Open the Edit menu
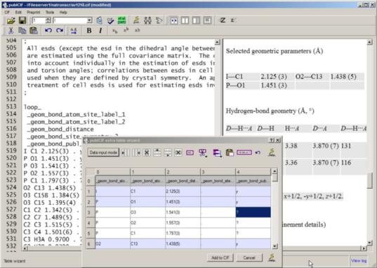The image size is (377, 268). [18, 12]
